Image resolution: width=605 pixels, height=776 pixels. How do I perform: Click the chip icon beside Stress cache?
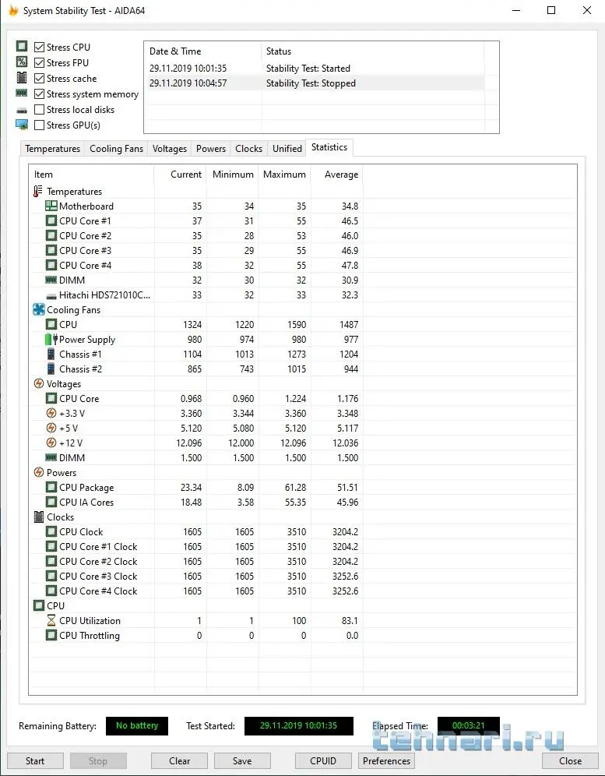[x=22, y=78]
